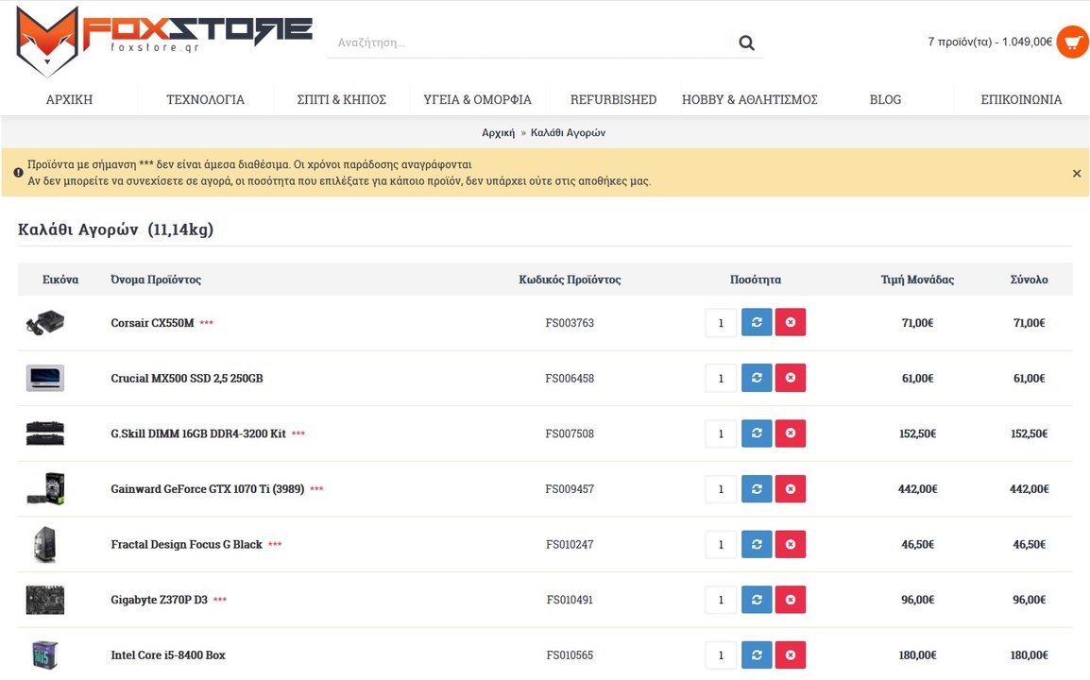Click the Καλάθι Αγορών (11,14kg) heading

[x=115, y=229]
